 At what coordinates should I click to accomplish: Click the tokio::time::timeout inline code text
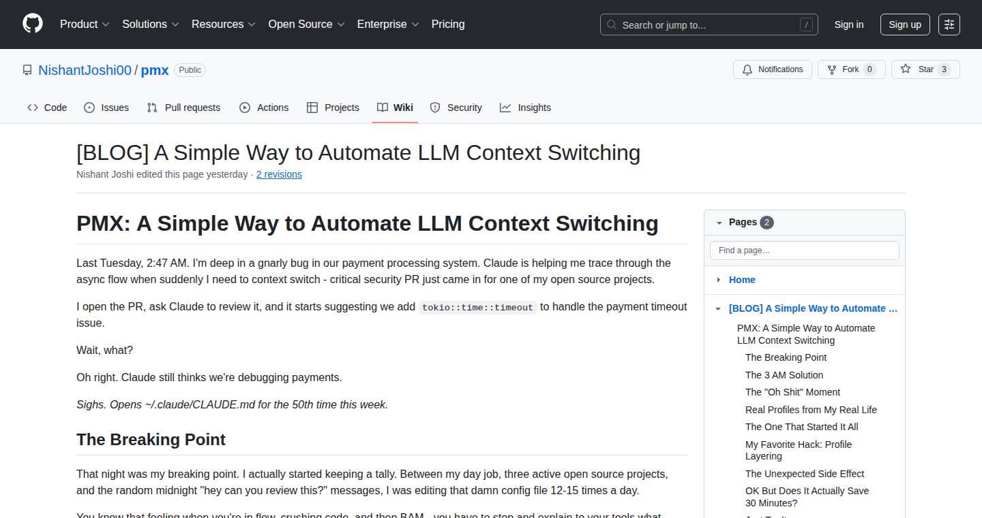tap(477, 307)
